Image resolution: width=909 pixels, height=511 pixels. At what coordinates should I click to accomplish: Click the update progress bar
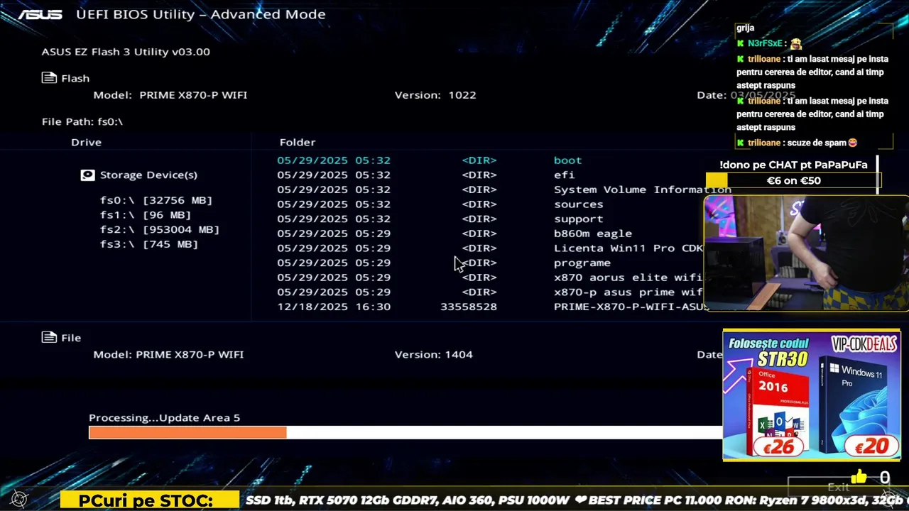(x=405, y=432)
